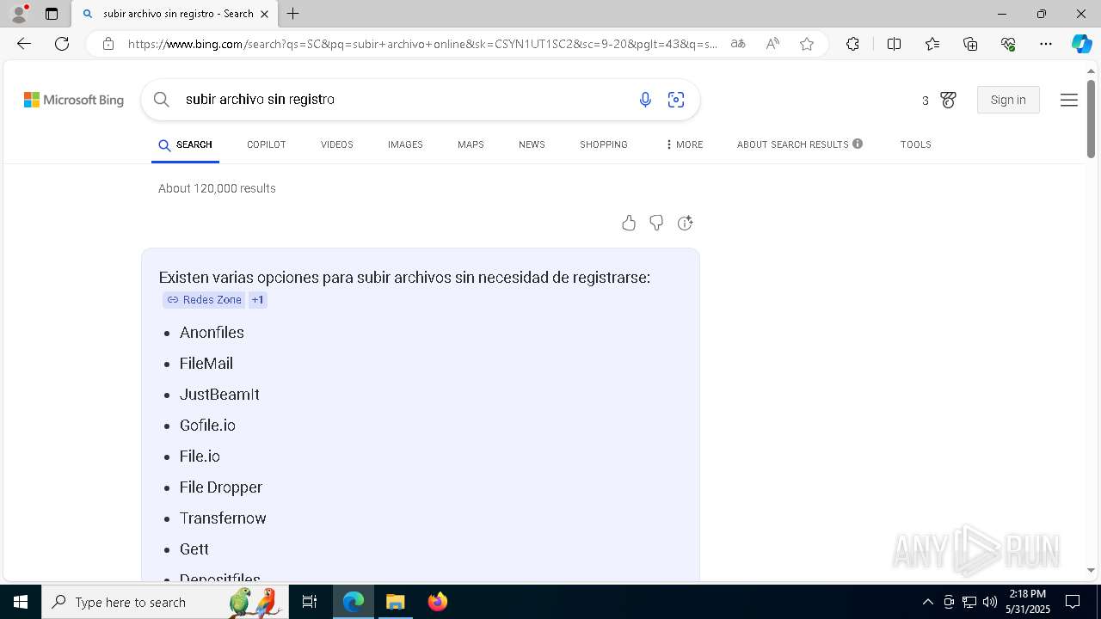This screenshot has height=619, width=1101.
Task: Open File Explorer from the taskbar
Action: pos(395,602)
